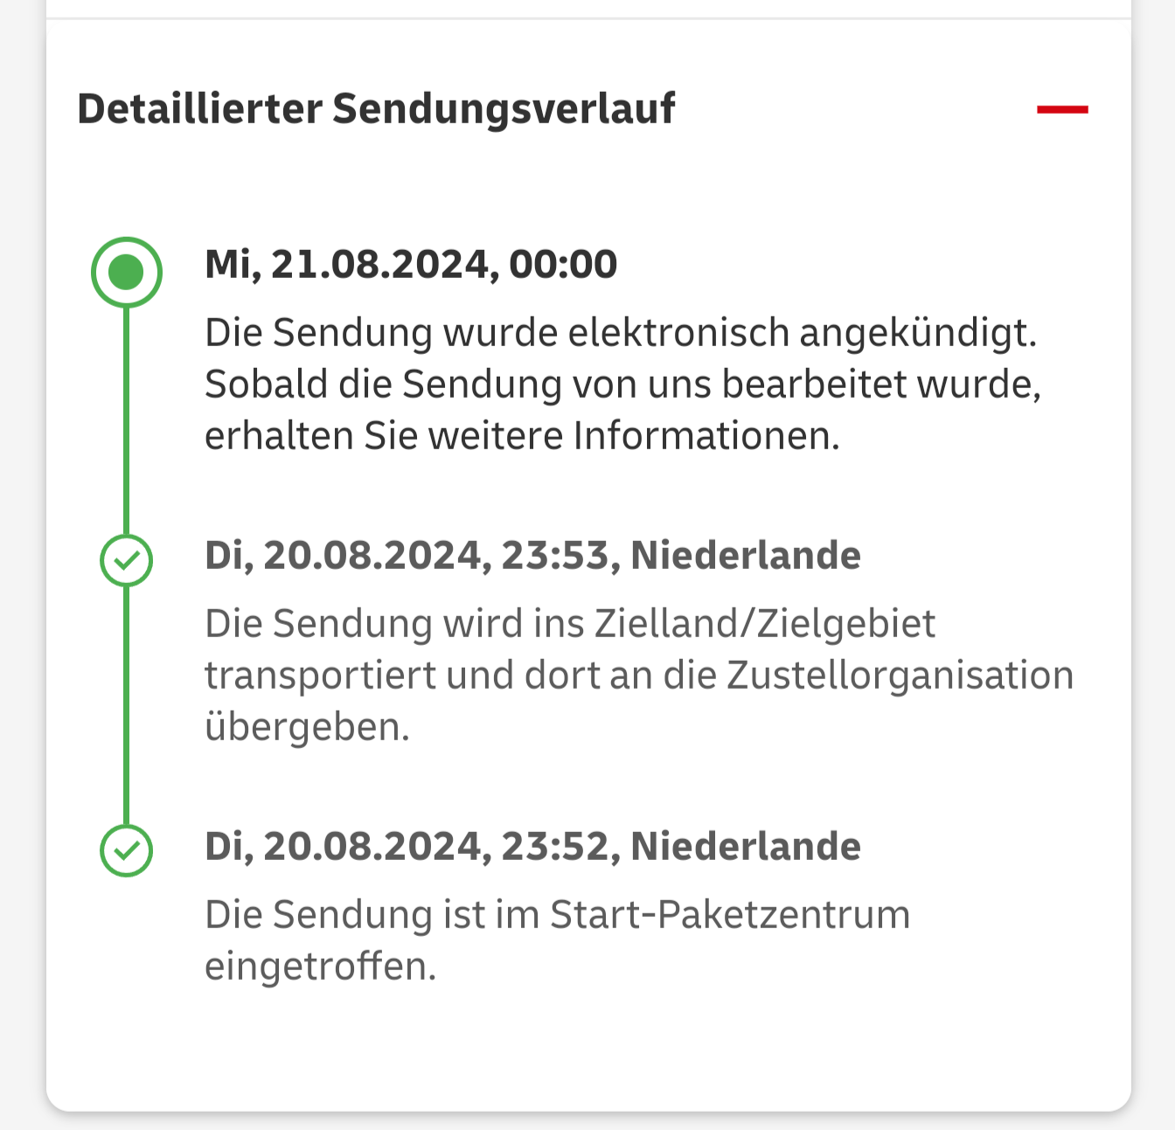Image resolution: width=1175 pixels, height=1130 pixels.
Task: Click 'Niederlande' in the 23:53 entry
Action: tap(746, 556)
